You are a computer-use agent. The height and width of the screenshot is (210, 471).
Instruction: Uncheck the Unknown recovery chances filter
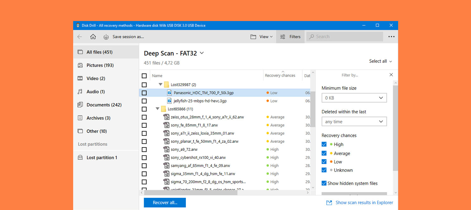coord(324,170)
